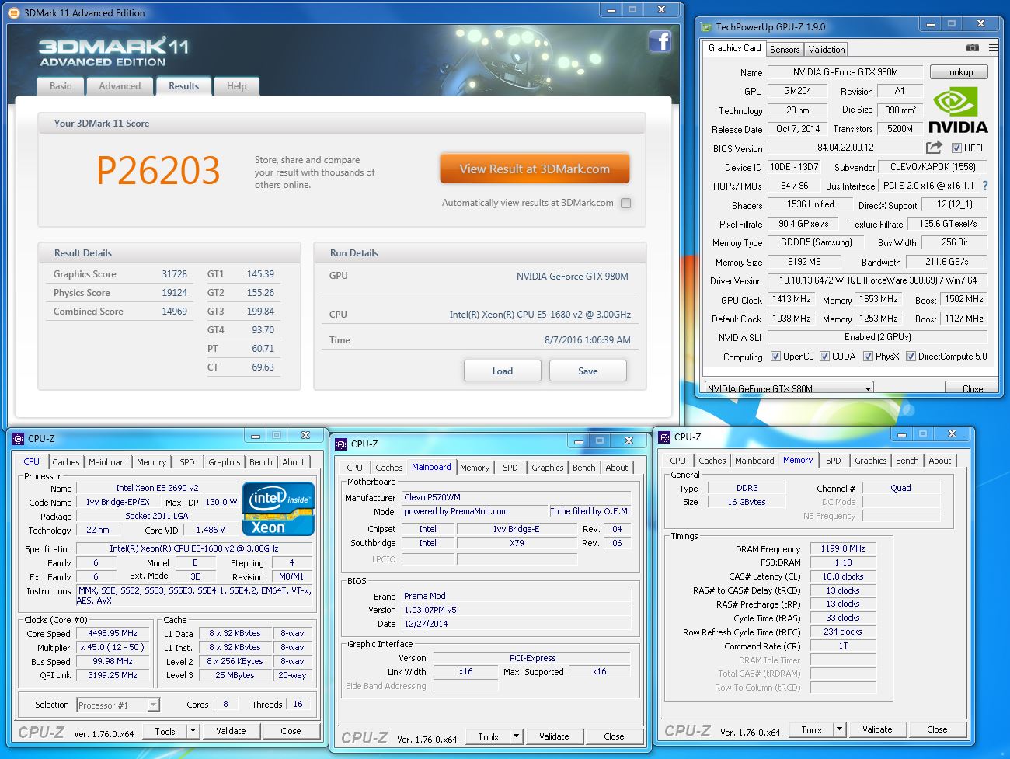Click the Load button in Run Details
The width and height of the screenshot is (1010, 759).
(x=503, y=371)
